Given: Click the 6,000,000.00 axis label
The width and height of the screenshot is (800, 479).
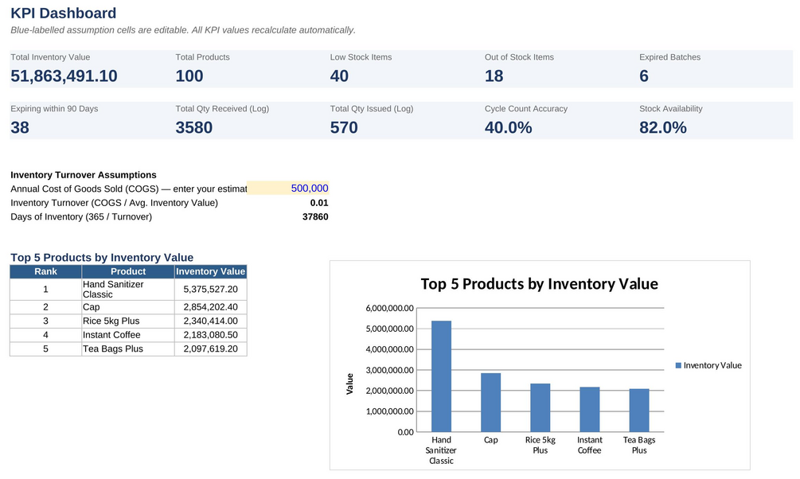Looking at the screenshot, I should pos(390,308).
